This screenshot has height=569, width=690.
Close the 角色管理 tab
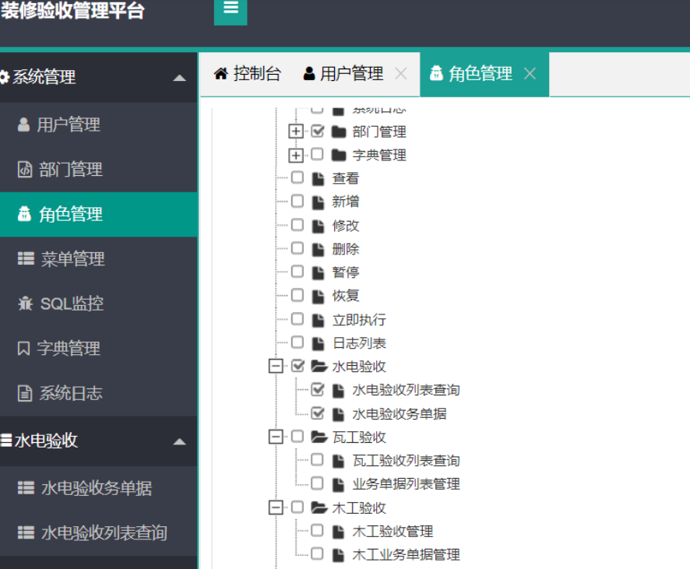pos(530,73)
